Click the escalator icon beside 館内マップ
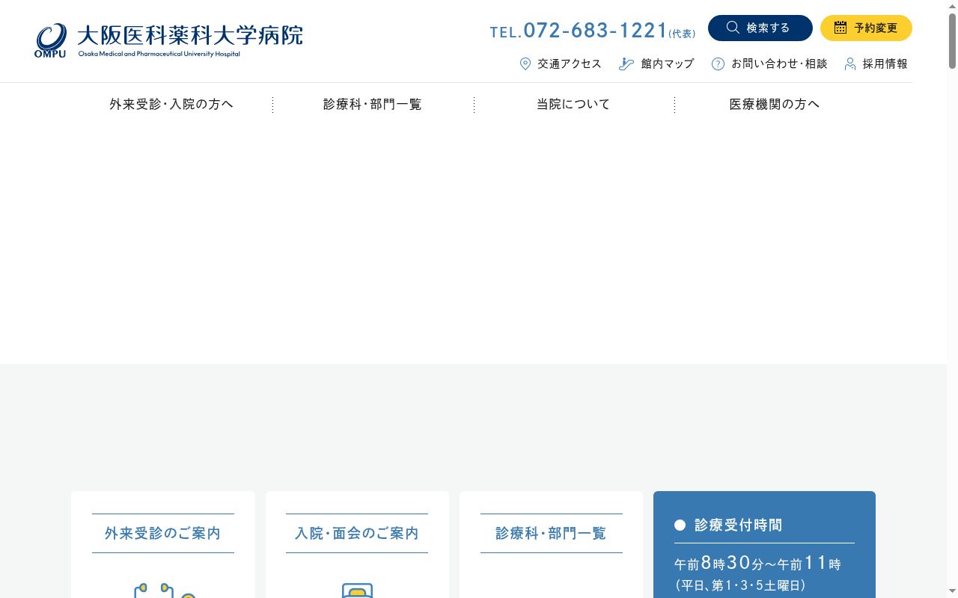Viewport: 958px width, 598px height. point(626,64)
